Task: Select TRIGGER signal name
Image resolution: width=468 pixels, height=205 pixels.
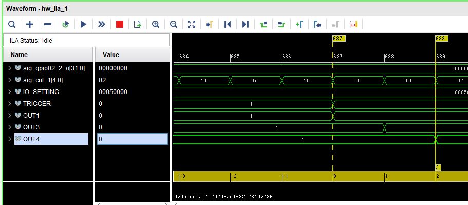Action: pyautogui.click(x=36, y=104)
